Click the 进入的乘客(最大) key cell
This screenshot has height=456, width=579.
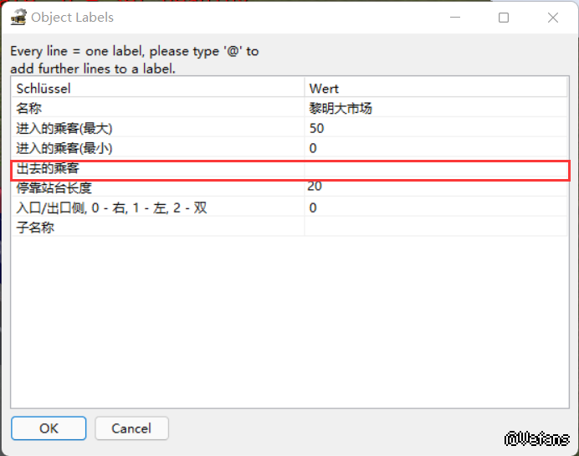pyautogui.click(x=158, y=128)
